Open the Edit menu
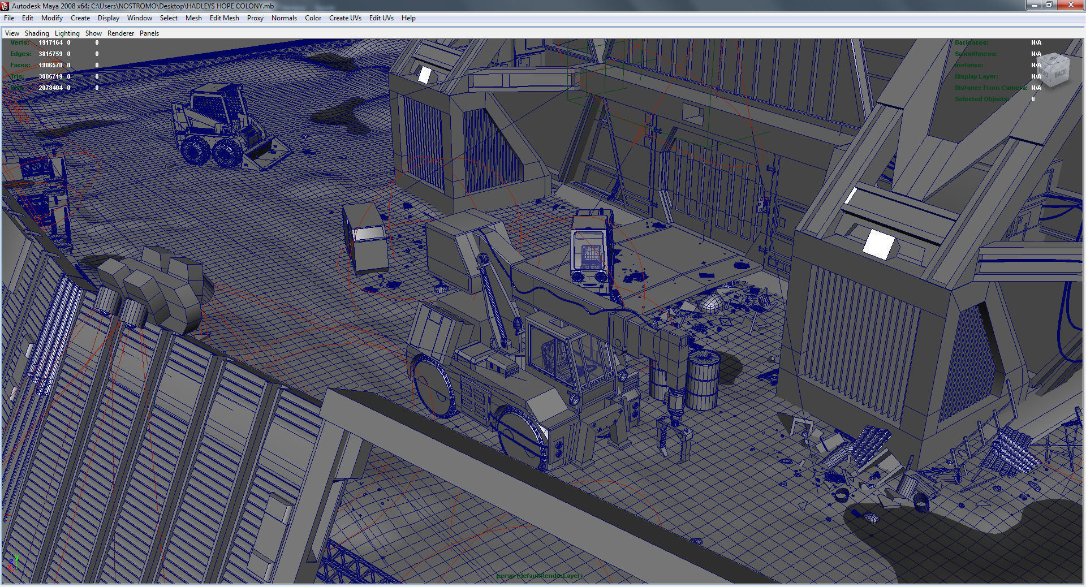The image size is (1086, 587). coord(28,18)
